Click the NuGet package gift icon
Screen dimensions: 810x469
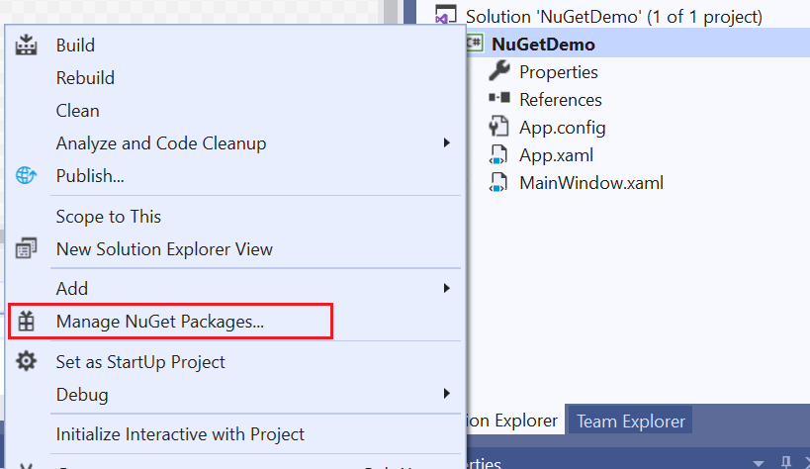[27, 322]
